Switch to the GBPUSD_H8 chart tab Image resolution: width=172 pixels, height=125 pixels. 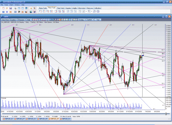pyautogui.click(x=43, y=119)
